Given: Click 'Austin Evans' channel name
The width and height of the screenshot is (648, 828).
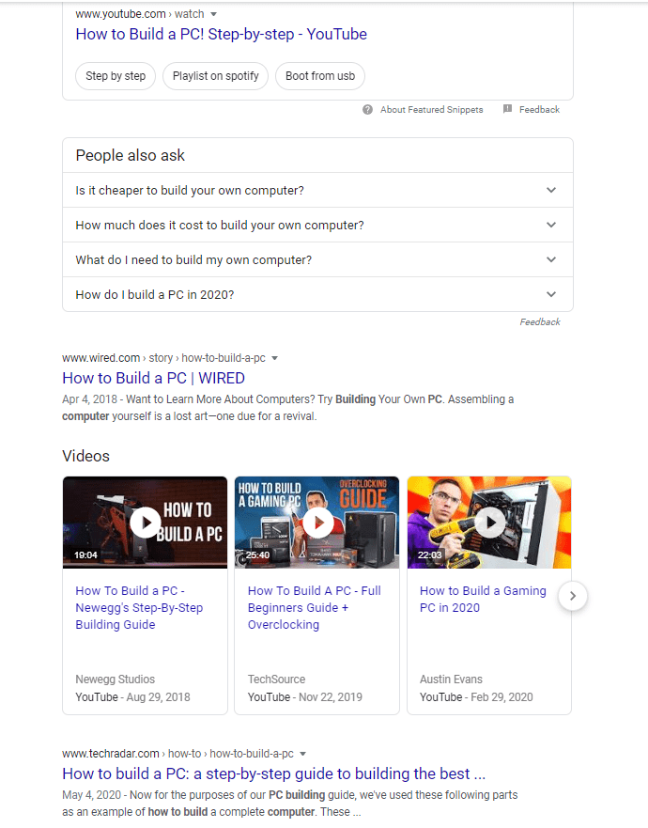Looking at the screenshot, I should pos(451,680).
